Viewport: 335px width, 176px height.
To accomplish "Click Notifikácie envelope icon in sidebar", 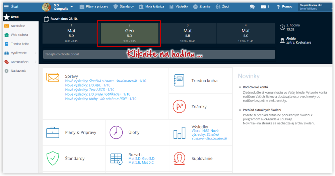I will coord(7,26).
